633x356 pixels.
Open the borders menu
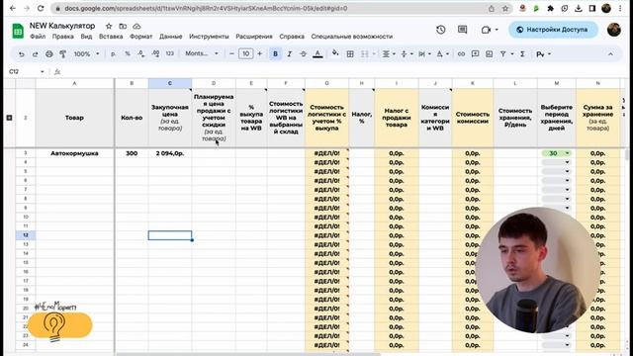[350, 53]
